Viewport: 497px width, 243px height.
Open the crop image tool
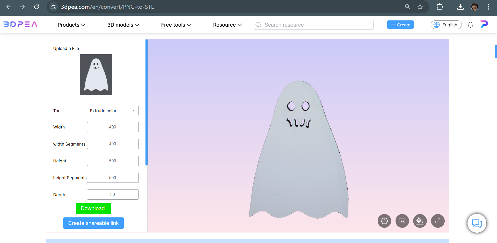[402, 221]
